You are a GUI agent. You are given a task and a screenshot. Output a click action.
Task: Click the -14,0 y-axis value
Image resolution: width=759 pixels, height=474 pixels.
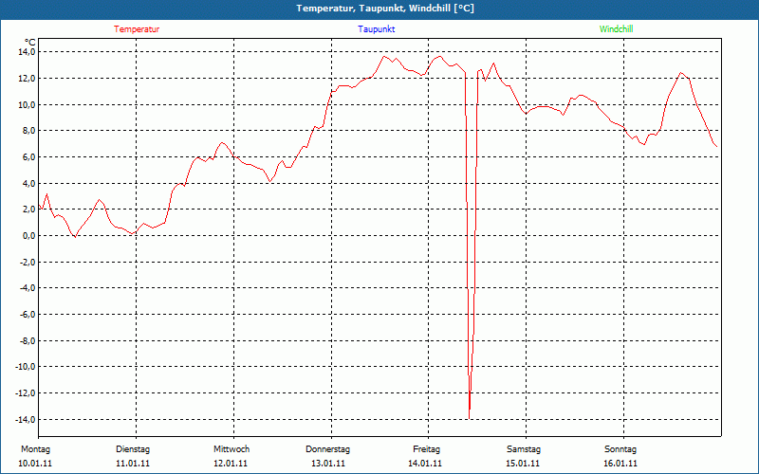pyautogui.click(x=26, y=419)
